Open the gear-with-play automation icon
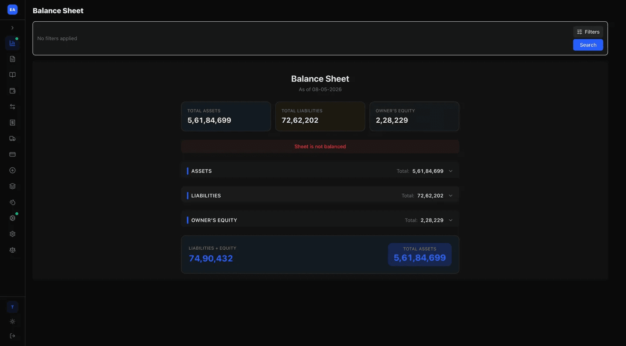Image resolution: width=626 pixels, height=346 pixels. tap(12, 218)
